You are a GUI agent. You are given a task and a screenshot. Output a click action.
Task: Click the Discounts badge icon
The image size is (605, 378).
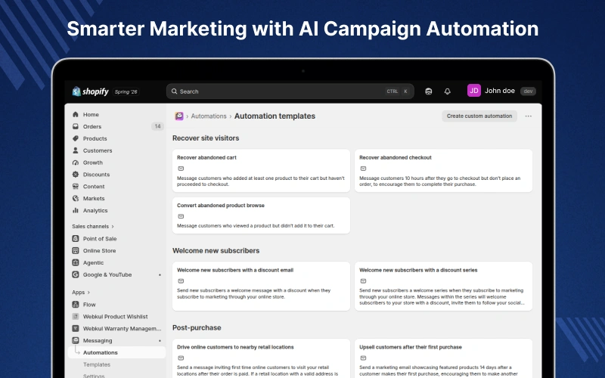[x=76, y=175]
